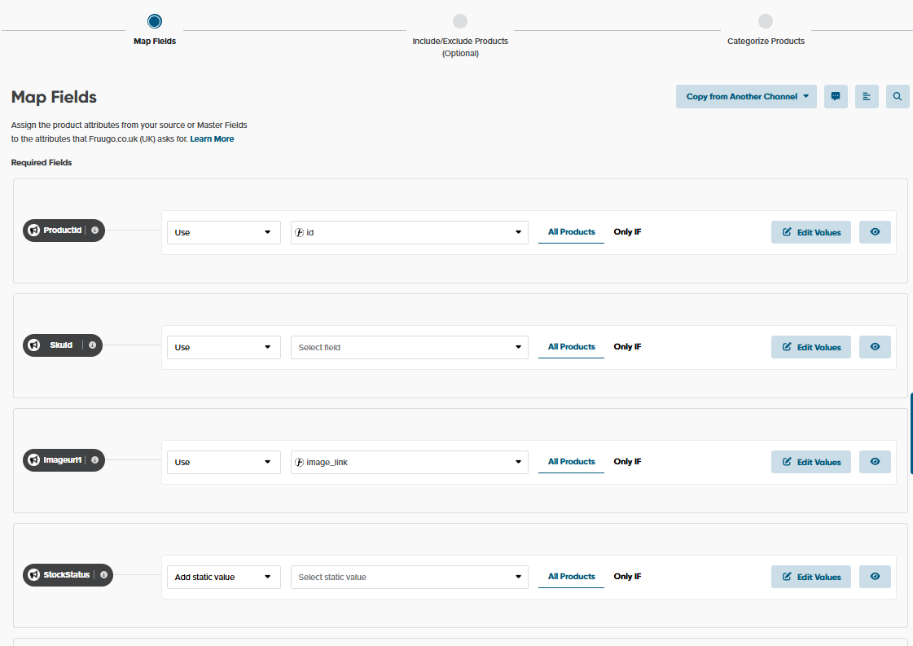The height and width of the screenshot is (646, 913).
Task: Toggle preview eye for ProductId row
Action: click(x=875, y=232)
